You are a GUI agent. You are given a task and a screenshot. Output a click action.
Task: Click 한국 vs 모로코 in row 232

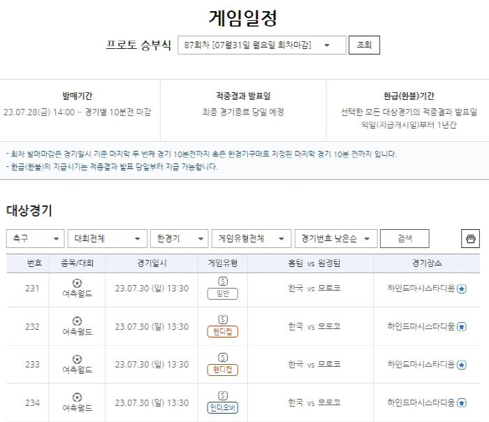coord(314,326)
